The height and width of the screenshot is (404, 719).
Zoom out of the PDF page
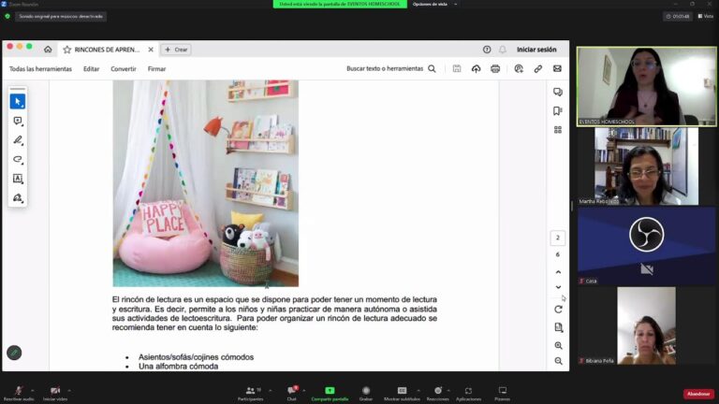coord(558,361)
